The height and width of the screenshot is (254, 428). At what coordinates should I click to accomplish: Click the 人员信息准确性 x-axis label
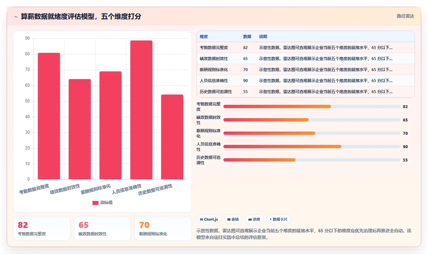pos(127,189)
